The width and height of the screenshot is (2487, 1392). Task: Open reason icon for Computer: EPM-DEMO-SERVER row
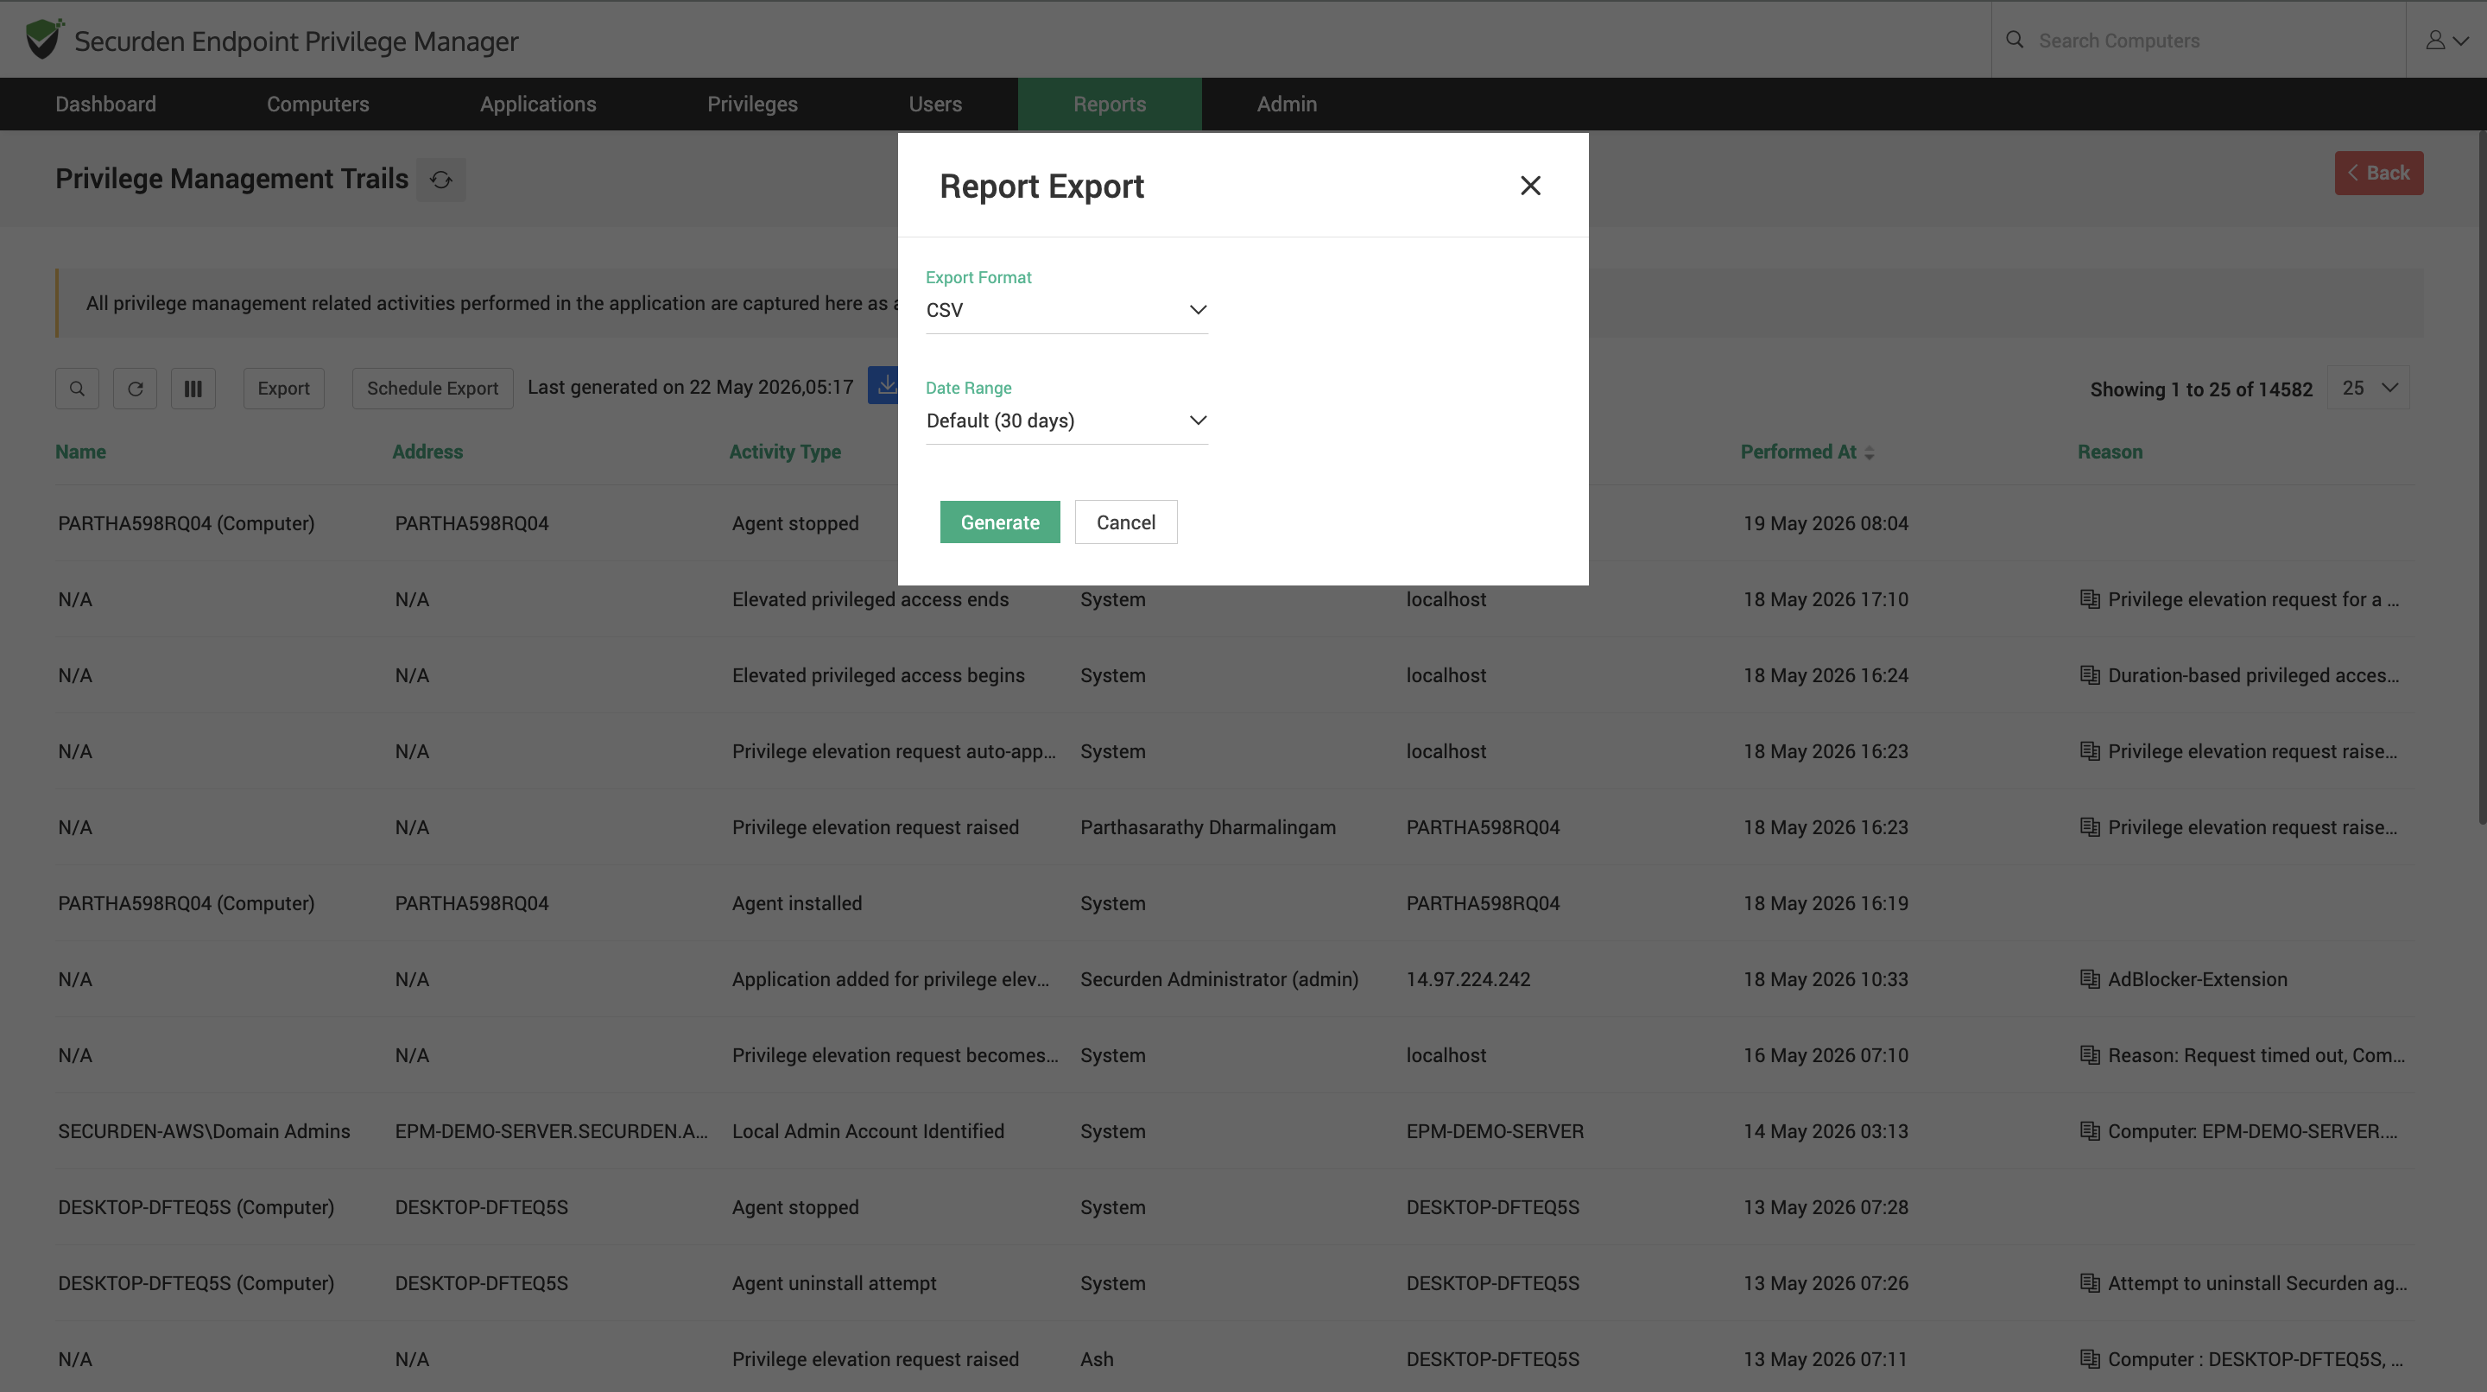point(2090,1130)
